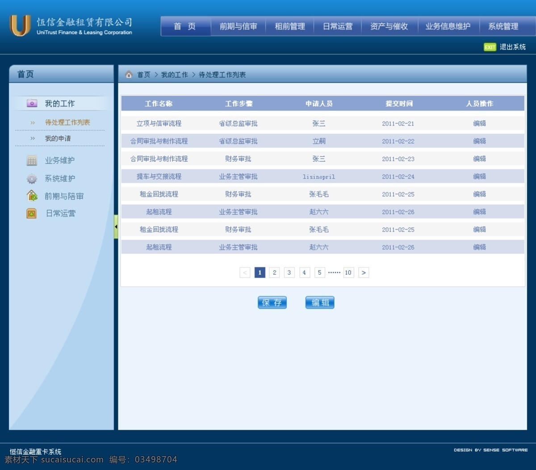Go to previous page with < button
The width and height of the screenshot is (536, 470).
pyautogui.click(x=245, y=273)
